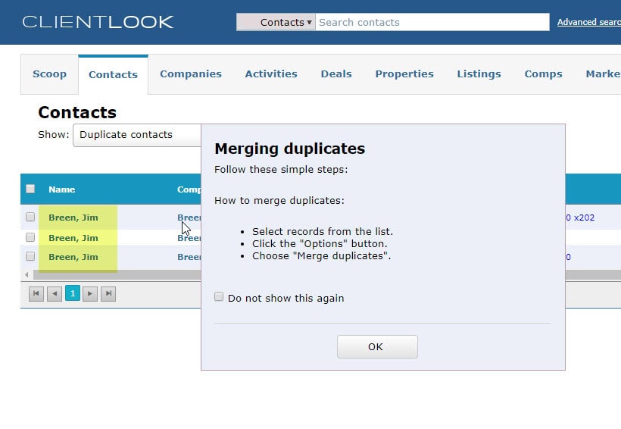This screenshot has width=621, height=429.
Task: Switch to the Scoop tab
Action: (x=49, y=74)
